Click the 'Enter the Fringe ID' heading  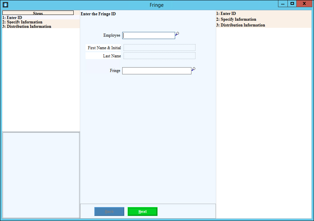coord(98,14)
